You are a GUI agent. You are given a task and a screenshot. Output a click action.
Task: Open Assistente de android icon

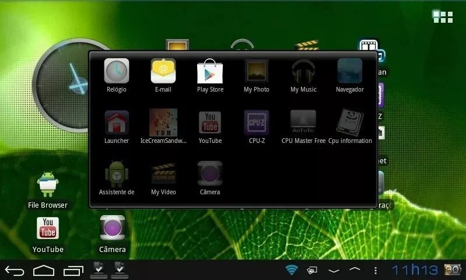tap(117, 174)
